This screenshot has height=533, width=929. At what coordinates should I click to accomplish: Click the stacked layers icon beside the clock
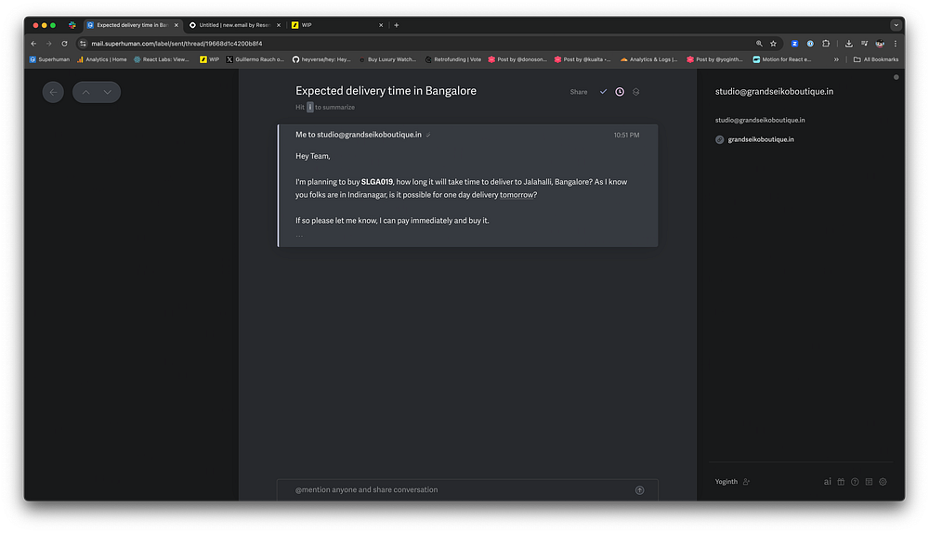click(636, 92)
